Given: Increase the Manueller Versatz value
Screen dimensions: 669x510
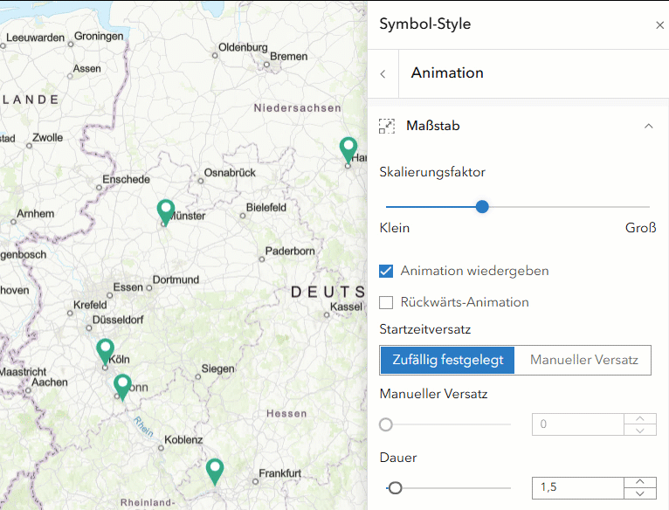Looking at the screenshot, I should point(639,418).
